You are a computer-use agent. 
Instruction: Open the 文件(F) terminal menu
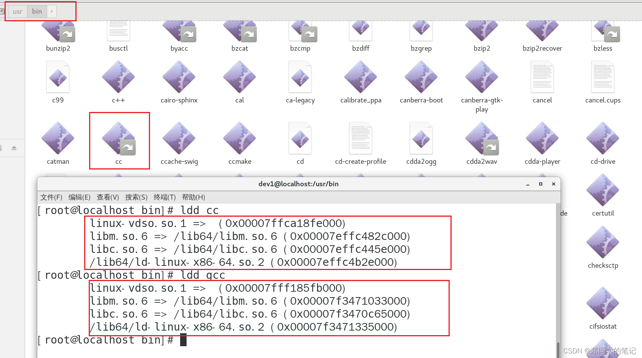(51, 197)
